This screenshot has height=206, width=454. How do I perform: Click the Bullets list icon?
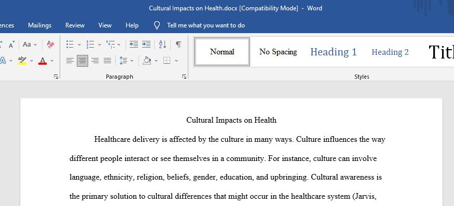70,44
